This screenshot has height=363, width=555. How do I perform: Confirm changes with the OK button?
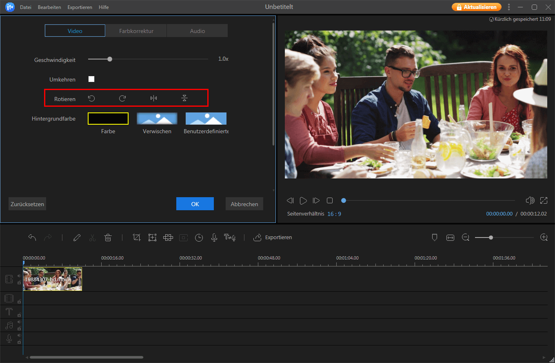click(195, 204)
